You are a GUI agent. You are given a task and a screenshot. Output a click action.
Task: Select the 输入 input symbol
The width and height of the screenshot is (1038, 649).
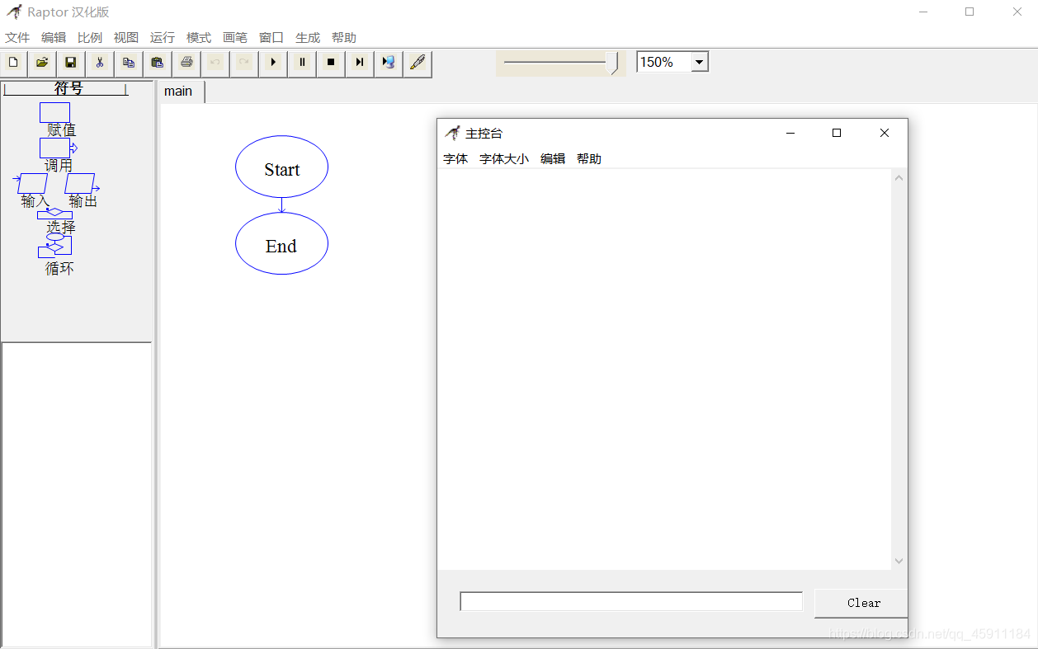[31, 183]
